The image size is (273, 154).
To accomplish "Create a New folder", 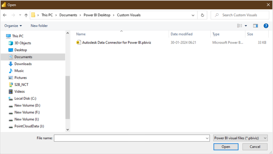I will pyautogui.click(x=39, y=26).
